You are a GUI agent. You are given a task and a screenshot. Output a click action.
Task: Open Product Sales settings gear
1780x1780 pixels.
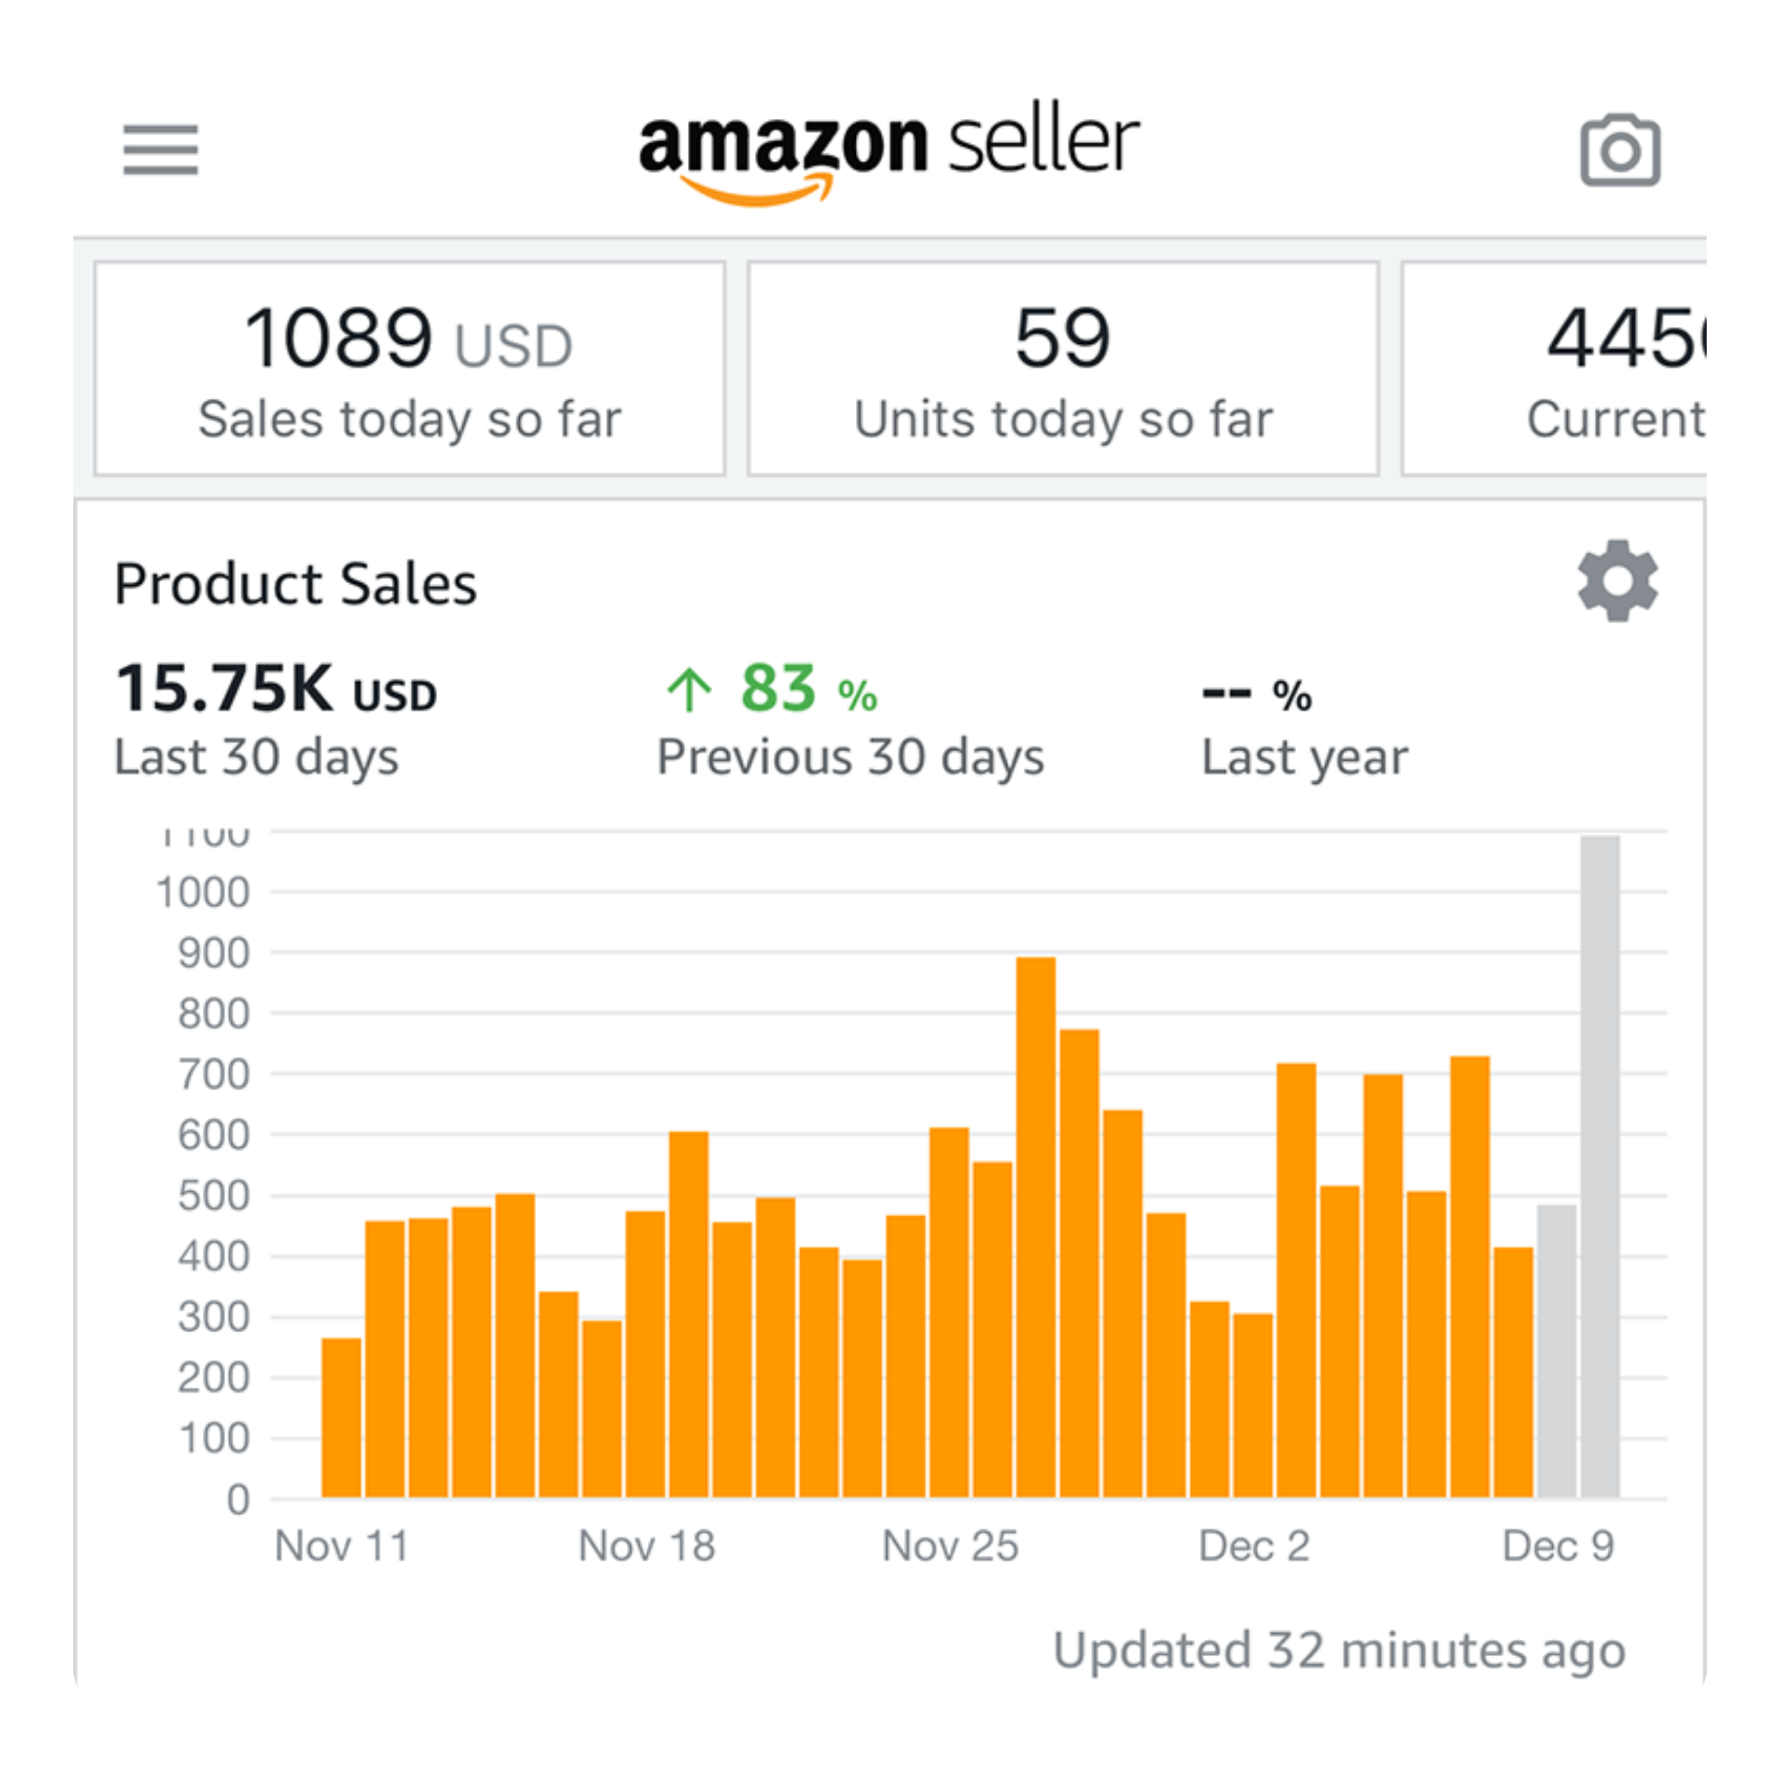[1617, 582]
